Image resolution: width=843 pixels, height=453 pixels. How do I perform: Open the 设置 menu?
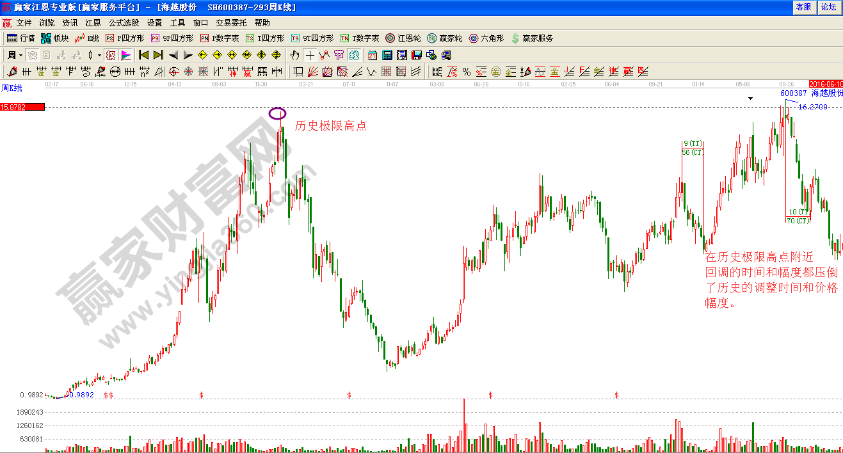pyautogui.click(x=154, y=22)
